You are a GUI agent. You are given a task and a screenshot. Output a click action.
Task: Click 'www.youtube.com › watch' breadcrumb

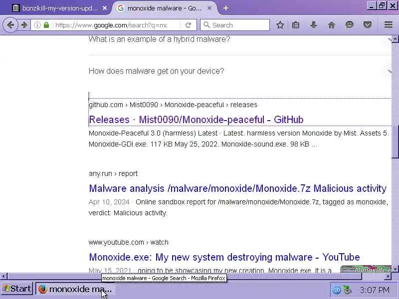pos(128,242)
